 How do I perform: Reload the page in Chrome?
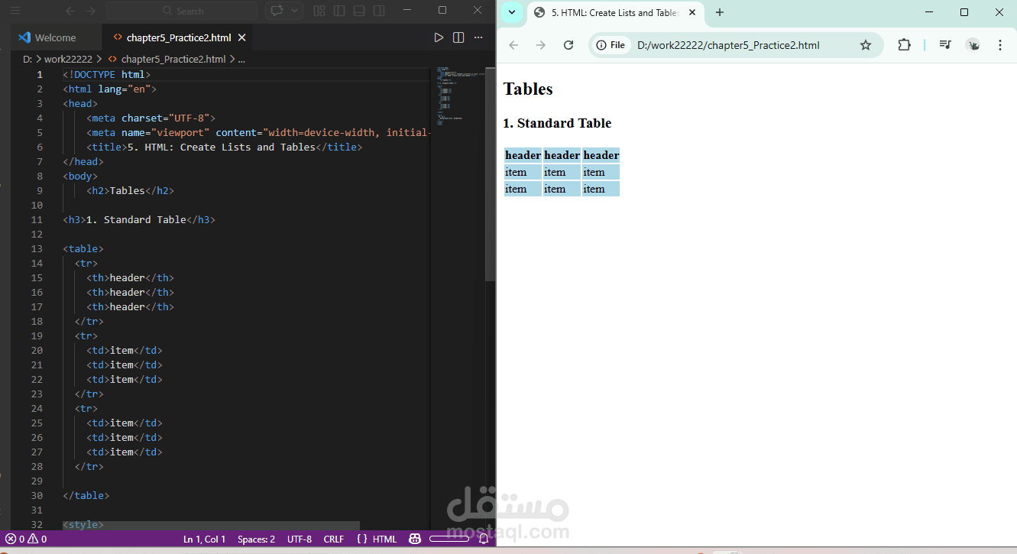pos(568,45)
